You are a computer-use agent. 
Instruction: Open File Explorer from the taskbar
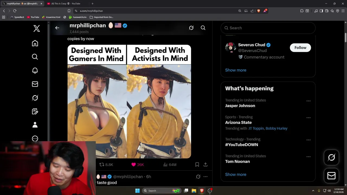[194, 191]
